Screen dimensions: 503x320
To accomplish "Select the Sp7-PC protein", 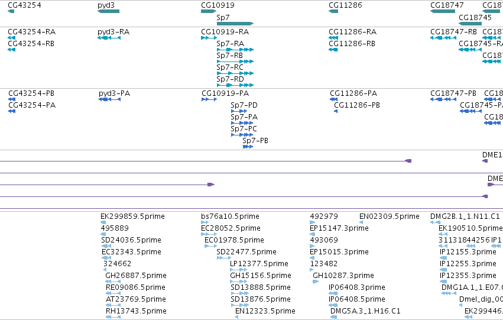I will click(244, 129).
